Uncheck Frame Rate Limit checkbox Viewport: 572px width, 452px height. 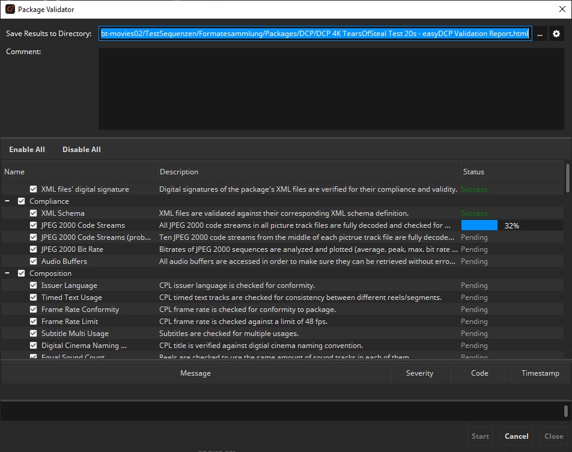(x=34, y=322)
